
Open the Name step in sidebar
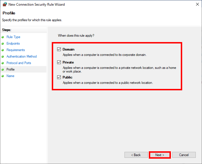[x=10, y=76]
